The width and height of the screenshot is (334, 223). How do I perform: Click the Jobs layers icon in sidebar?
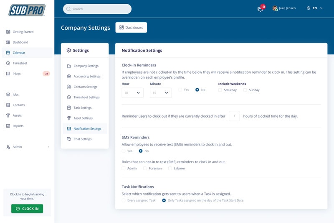pos(8,95)
